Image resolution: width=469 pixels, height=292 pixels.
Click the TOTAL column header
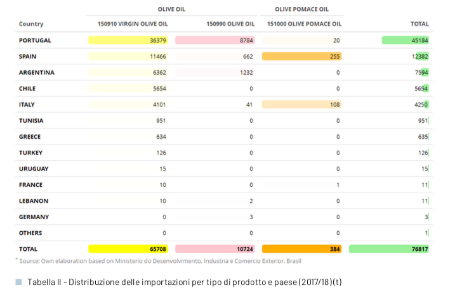coord(419,24)
